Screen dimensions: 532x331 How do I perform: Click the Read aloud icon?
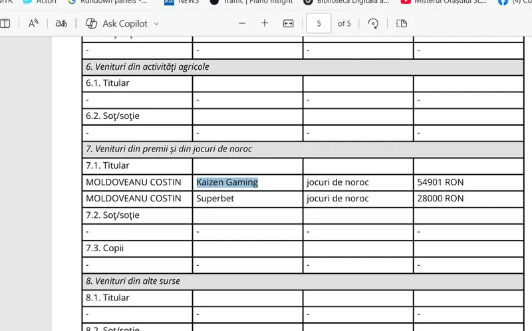(33, 24)
